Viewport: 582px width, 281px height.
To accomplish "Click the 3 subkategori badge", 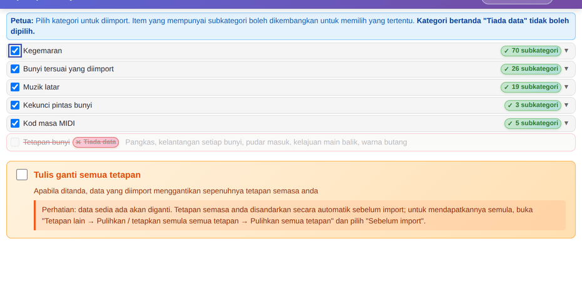I will [533, 105].
